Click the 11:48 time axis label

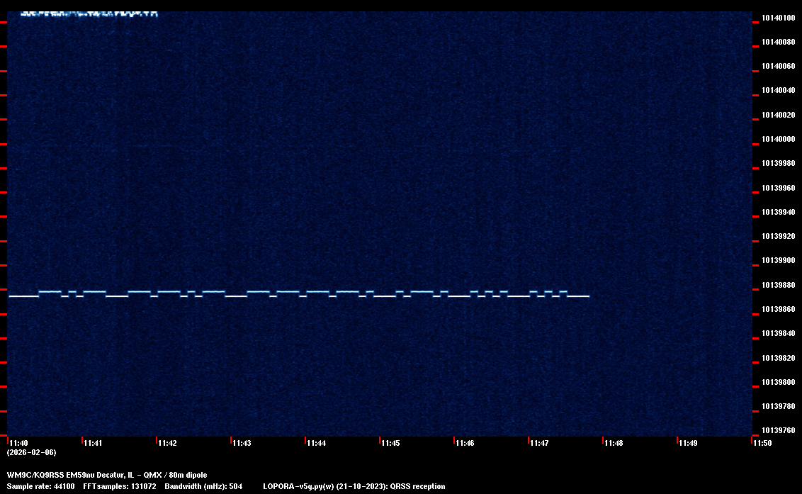tap(614, 443)
